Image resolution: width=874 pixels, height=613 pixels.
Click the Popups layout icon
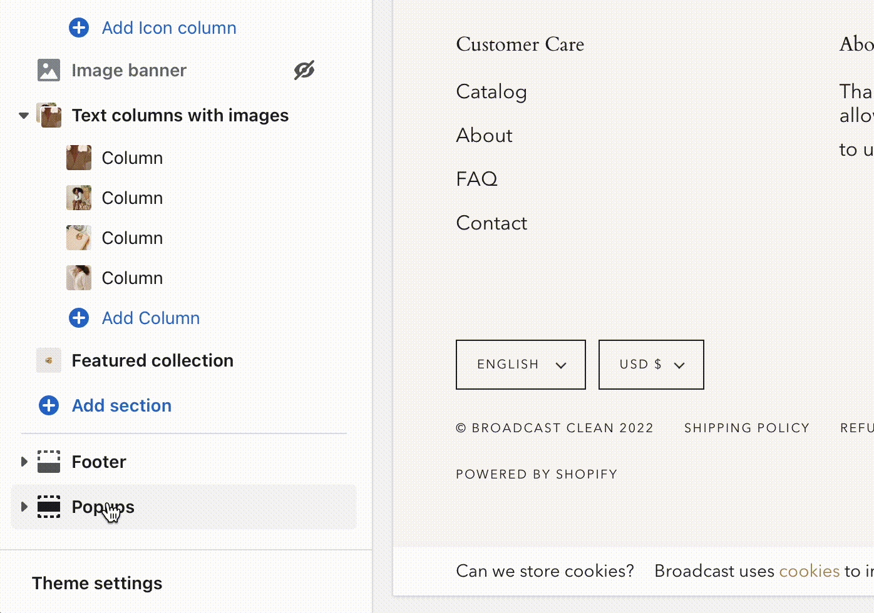pos(49,507)
